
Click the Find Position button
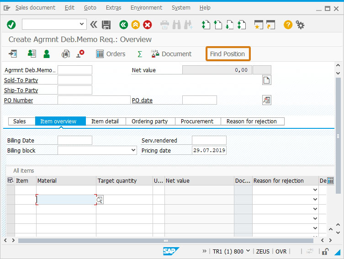(x=228, y=54)
